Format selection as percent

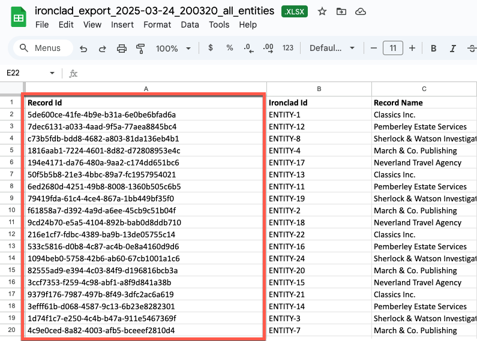pos(230,48)
